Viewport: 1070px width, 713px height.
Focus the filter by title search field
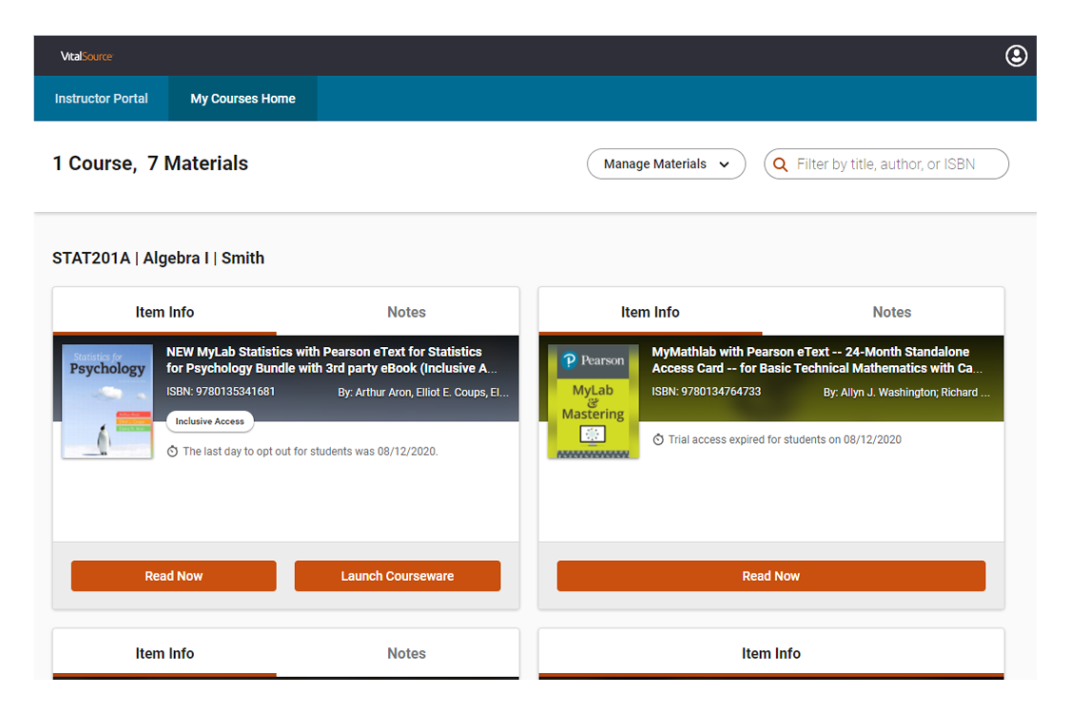[885, 164]
